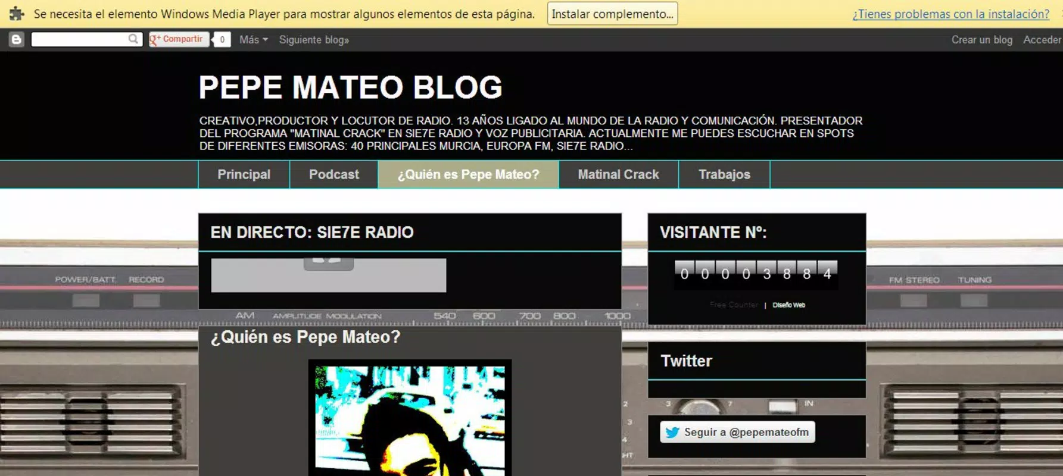The image size is (1063, 476).
Task: Click the ¿Quién es Pepe Mateo? heading
Action: (x=306, y=337)
